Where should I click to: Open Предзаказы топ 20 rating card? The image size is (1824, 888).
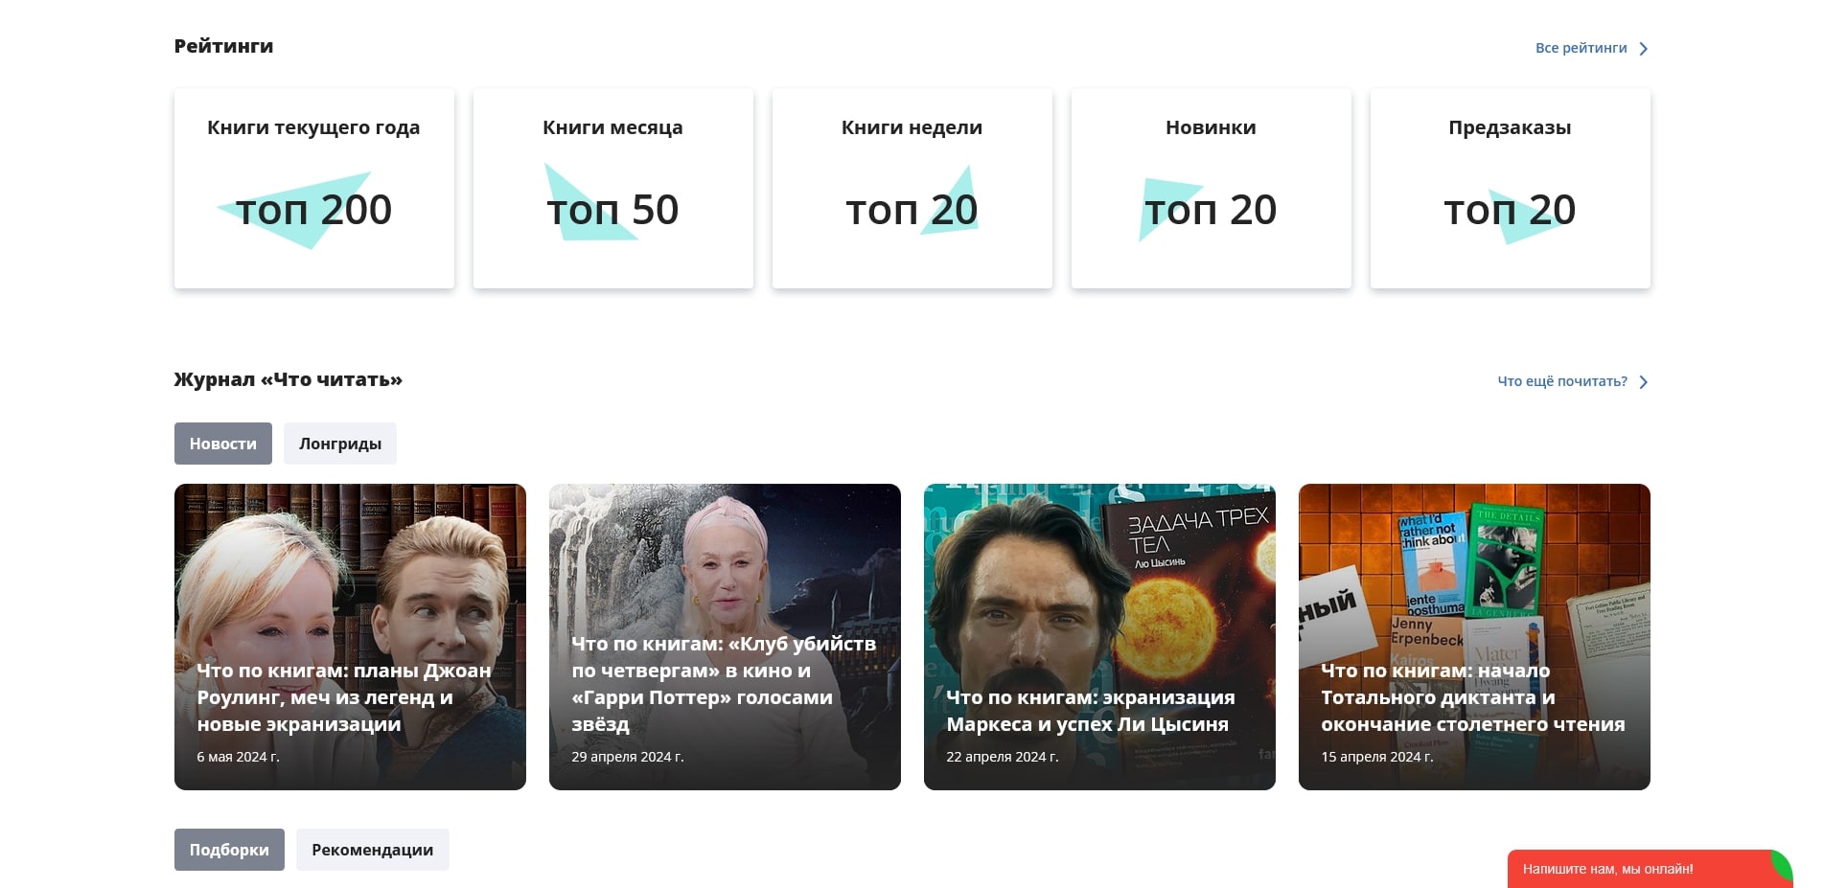point(1511,189)
